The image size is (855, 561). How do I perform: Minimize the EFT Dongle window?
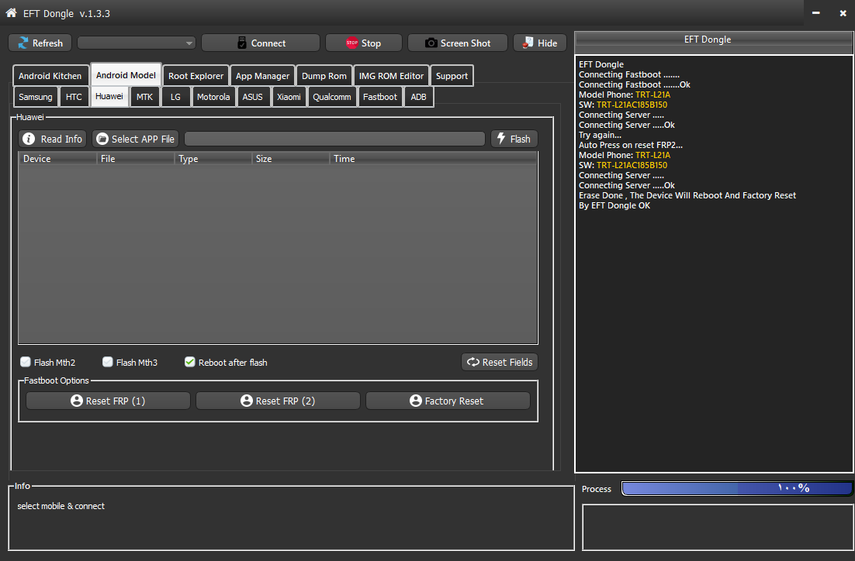coord(815,12)
